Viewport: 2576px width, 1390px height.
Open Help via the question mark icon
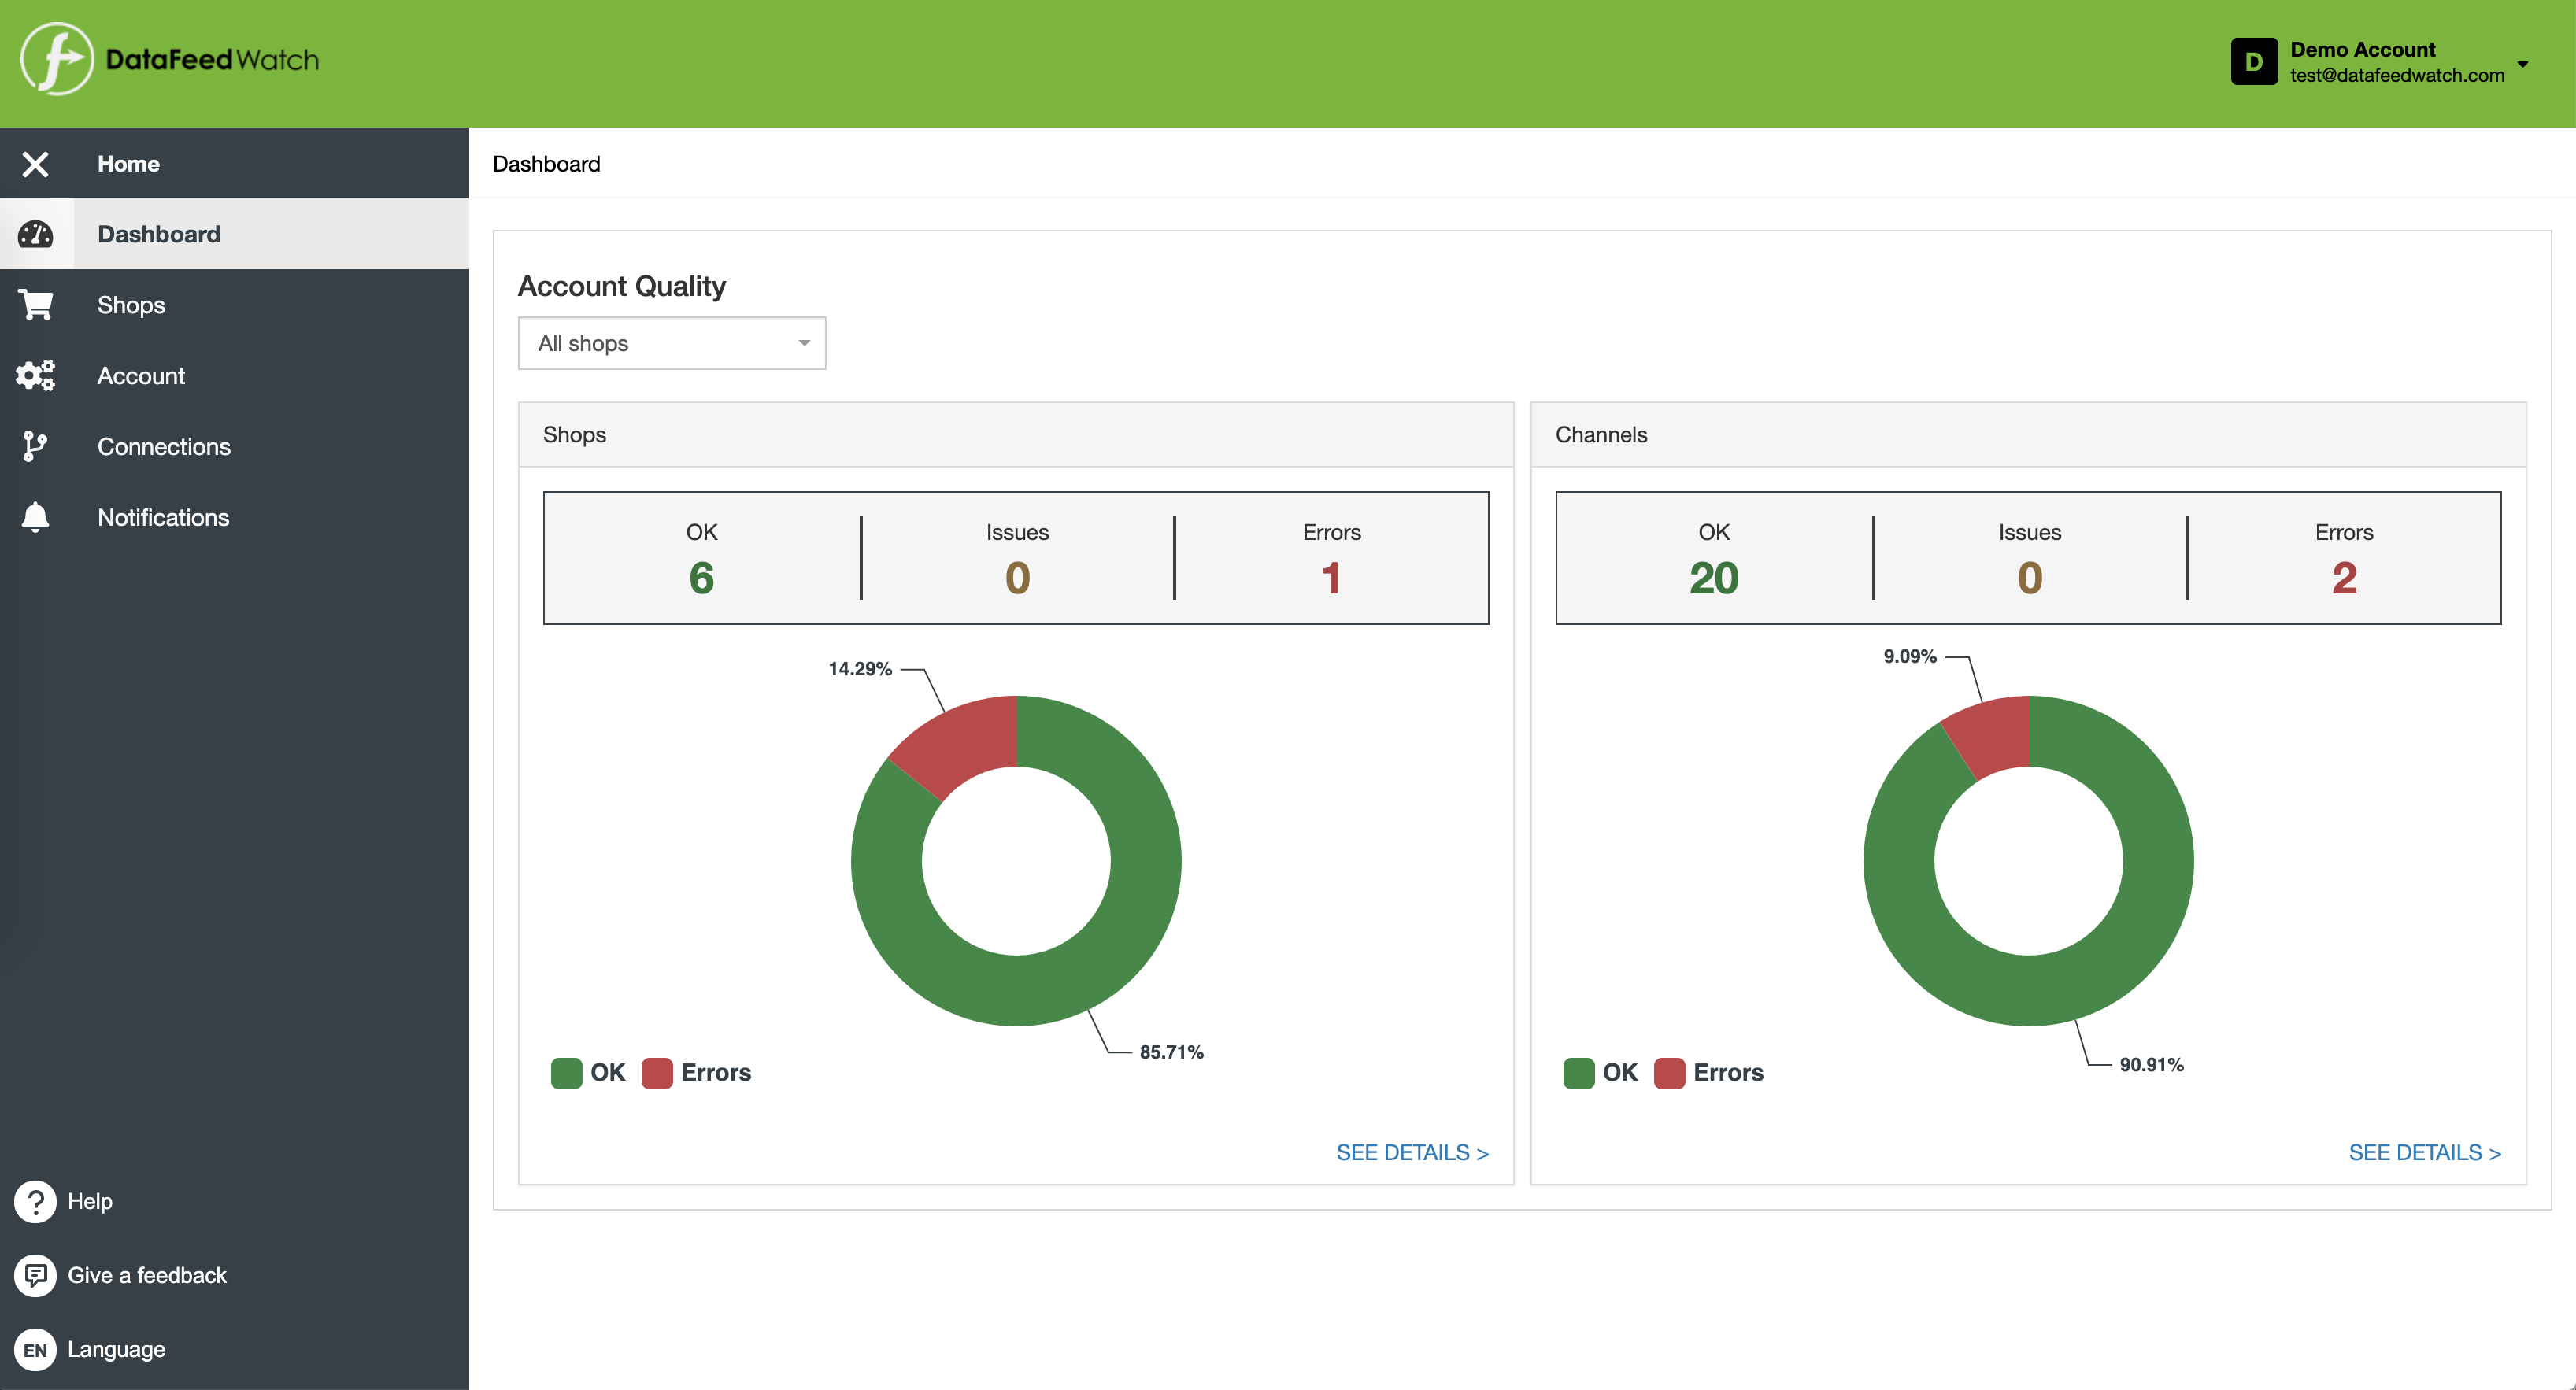click(x=35, y=1201)
